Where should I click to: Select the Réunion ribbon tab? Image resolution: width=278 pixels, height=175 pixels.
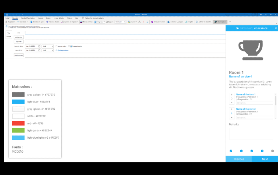(15, 18)
